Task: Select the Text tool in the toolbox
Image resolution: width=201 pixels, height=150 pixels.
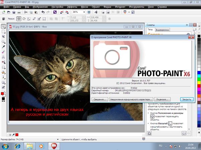Action: point(3,57)
